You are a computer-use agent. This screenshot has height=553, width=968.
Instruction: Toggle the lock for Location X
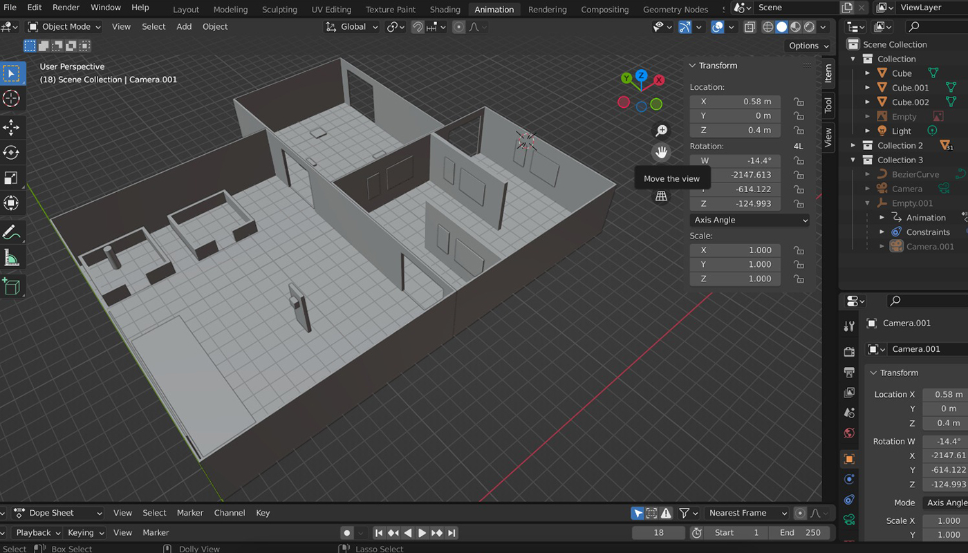click(799, 102)
